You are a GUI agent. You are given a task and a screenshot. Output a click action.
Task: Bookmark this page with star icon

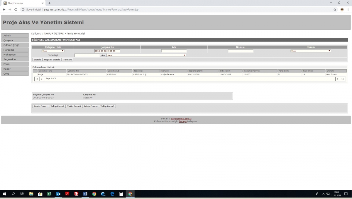(335, 9)
